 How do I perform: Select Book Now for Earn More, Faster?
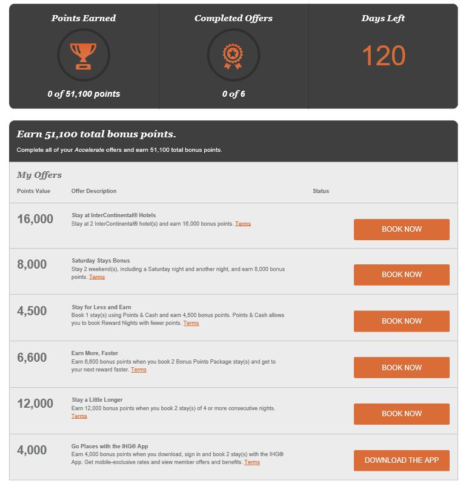point(401,368)
